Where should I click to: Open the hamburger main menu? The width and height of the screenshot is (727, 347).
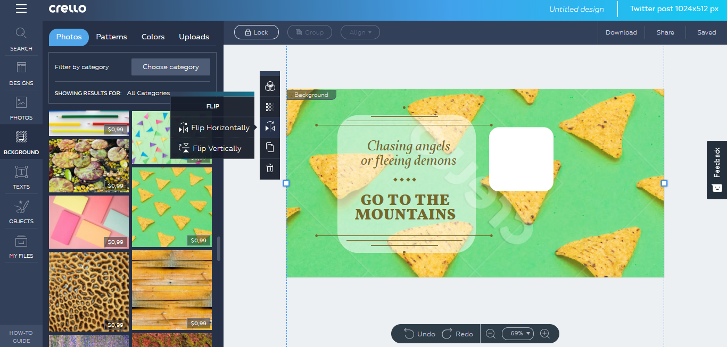point(21,9)
